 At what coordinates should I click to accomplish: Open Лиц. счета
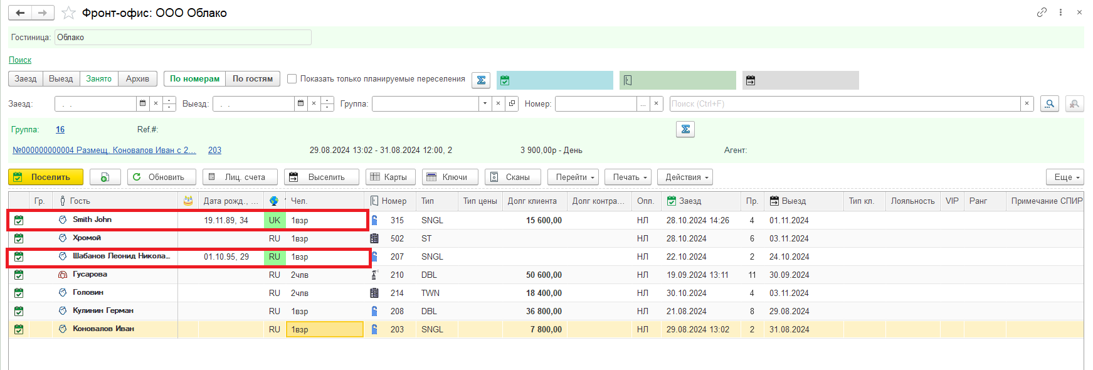(240, 177)
